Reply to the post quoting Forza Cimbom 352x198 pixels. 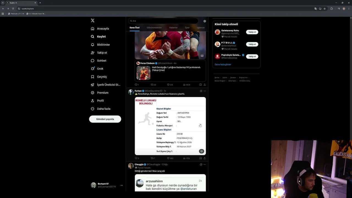137,85
